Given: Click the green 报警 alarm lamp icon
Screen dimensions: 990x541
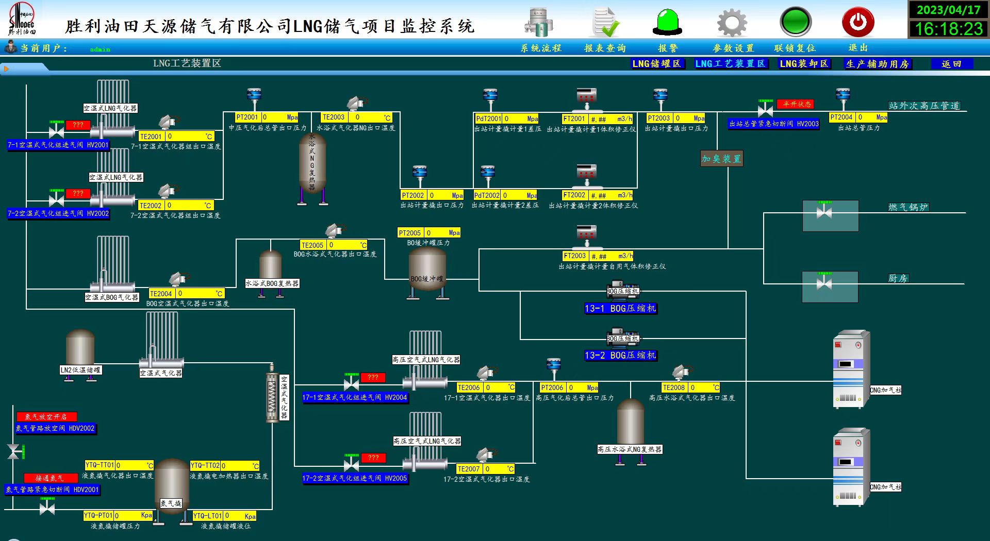Looking at the screenshot, I should point(668,22).
